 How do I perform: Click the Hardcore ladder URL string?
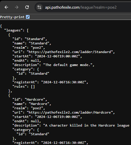click(70, 112)
